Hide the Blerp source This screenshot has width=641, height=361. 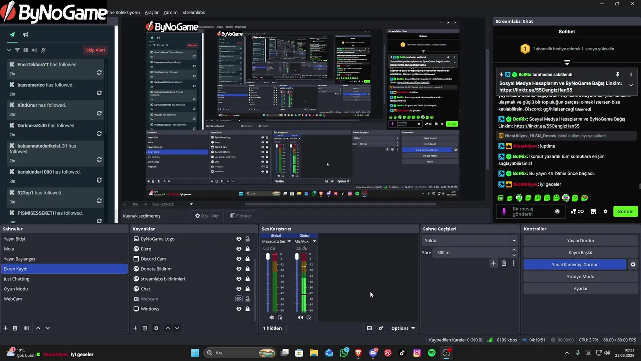[239, 249]
